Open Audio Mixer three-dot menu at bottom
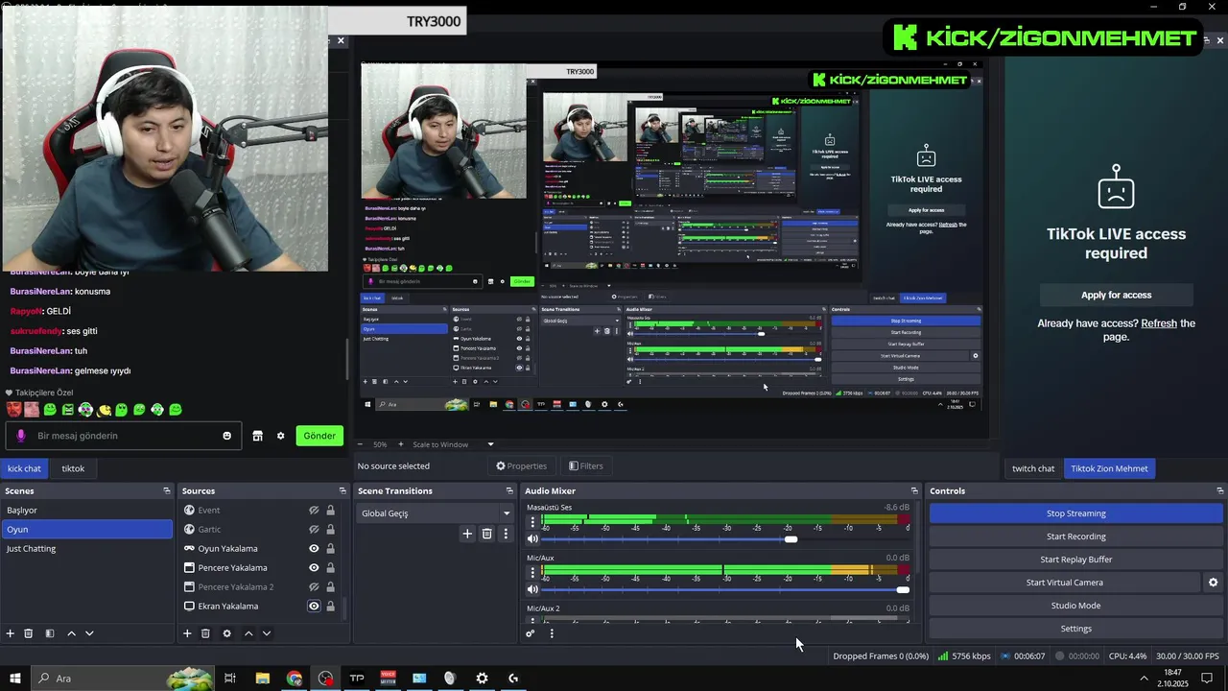The width and height of the screenshot is (1228, 691). pos(551,633)
